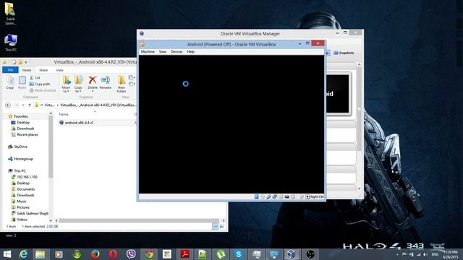
Task: Open the Help menu in the VM window
Action: (x=191, y=51)
